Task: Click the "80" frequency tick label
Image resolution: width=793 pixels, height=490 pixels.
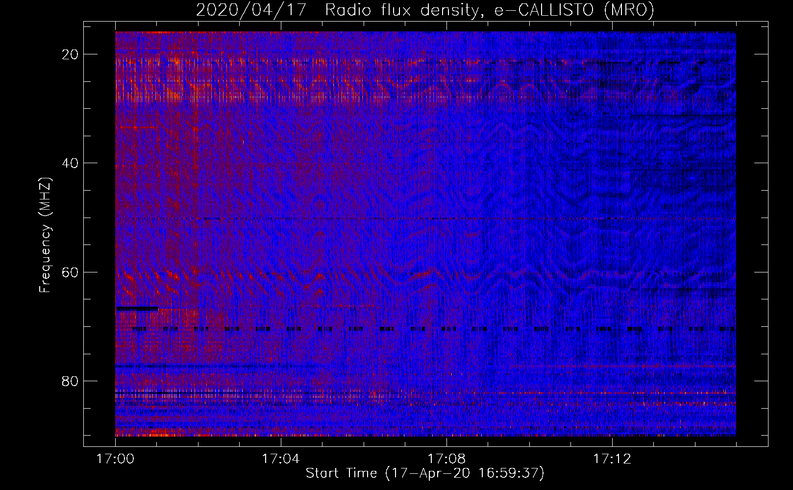Action: click(x=70, y=381)
